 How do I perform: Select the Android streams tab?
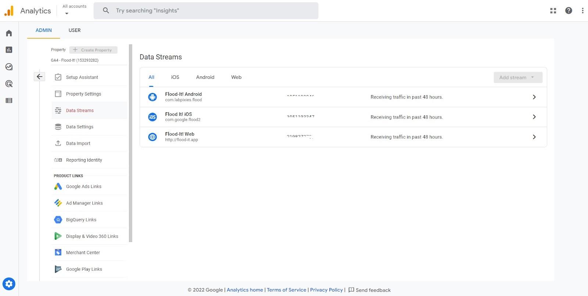tap(205, 77)
